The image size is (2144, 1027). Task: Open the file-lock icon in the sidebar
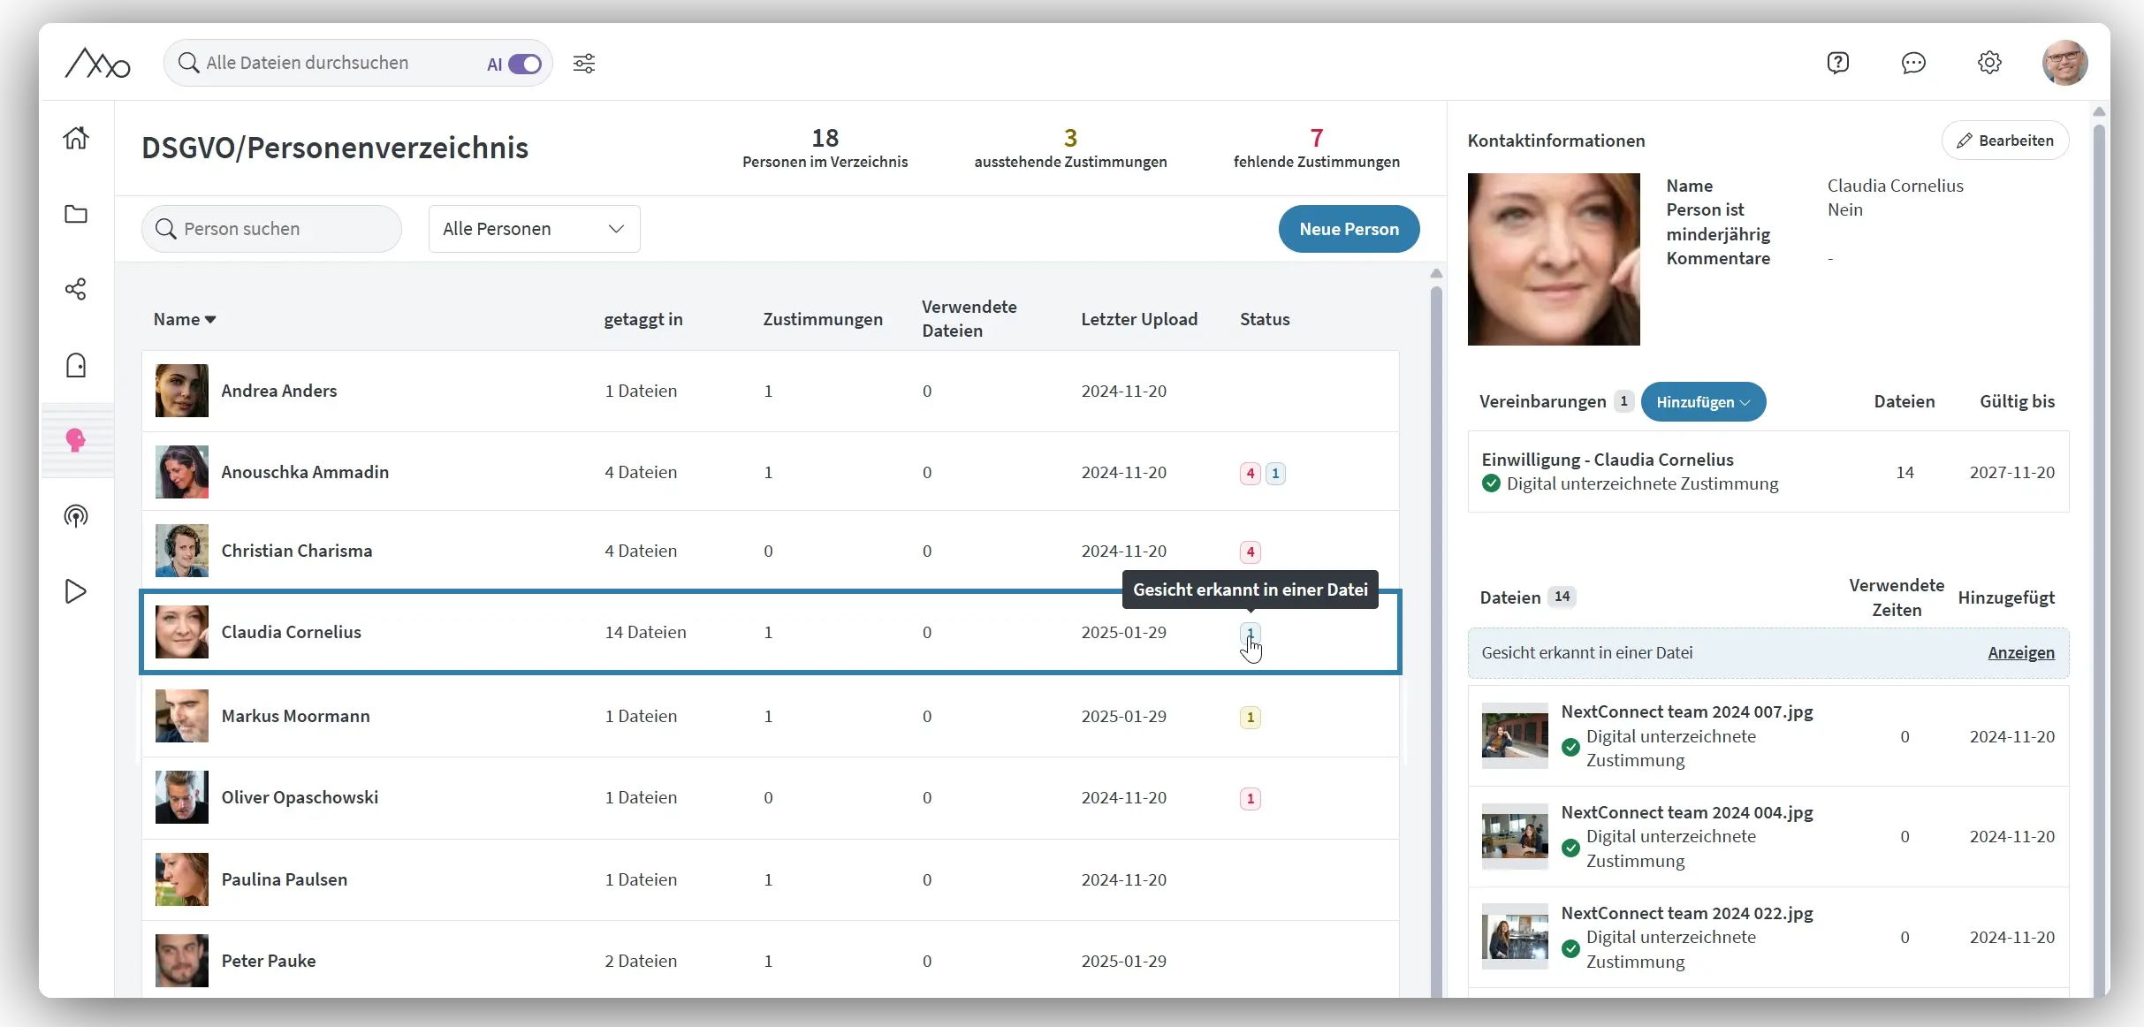pyautogui.click(x=76, y=365)
